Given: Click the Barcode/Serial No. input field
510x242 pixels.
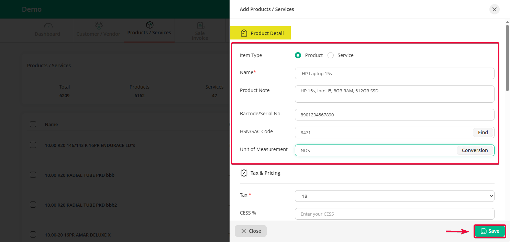Looking at the screenshot, I should pos(395,115).
